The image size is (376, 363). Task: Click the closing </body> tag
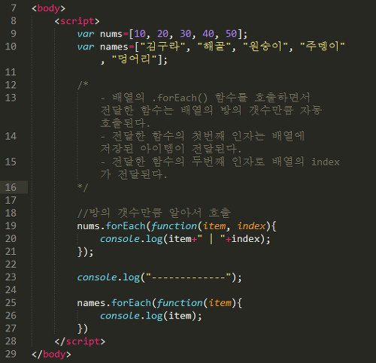51,354
